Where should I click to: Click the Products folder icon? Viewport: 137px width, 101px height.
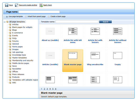10,77
